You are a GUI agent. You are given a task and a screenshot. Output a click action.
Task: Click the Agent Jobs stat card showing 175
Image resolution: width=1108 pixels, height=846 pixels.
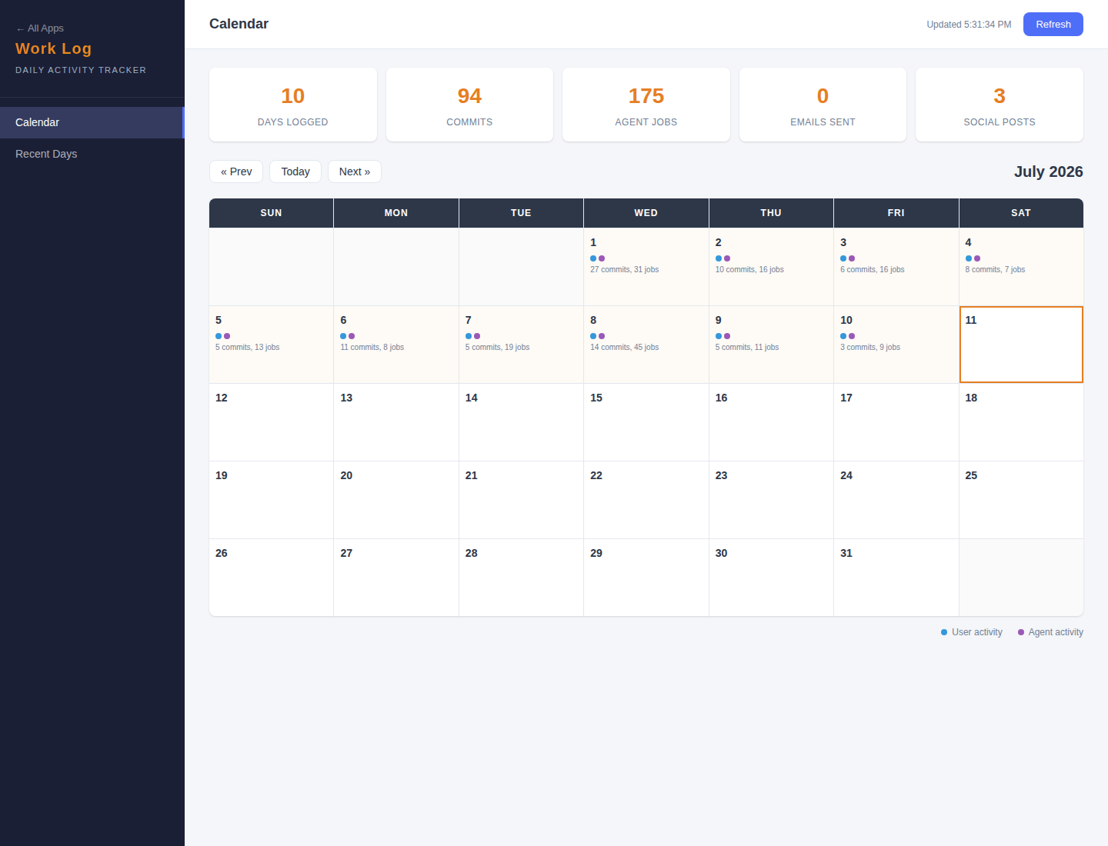point(646,105)
